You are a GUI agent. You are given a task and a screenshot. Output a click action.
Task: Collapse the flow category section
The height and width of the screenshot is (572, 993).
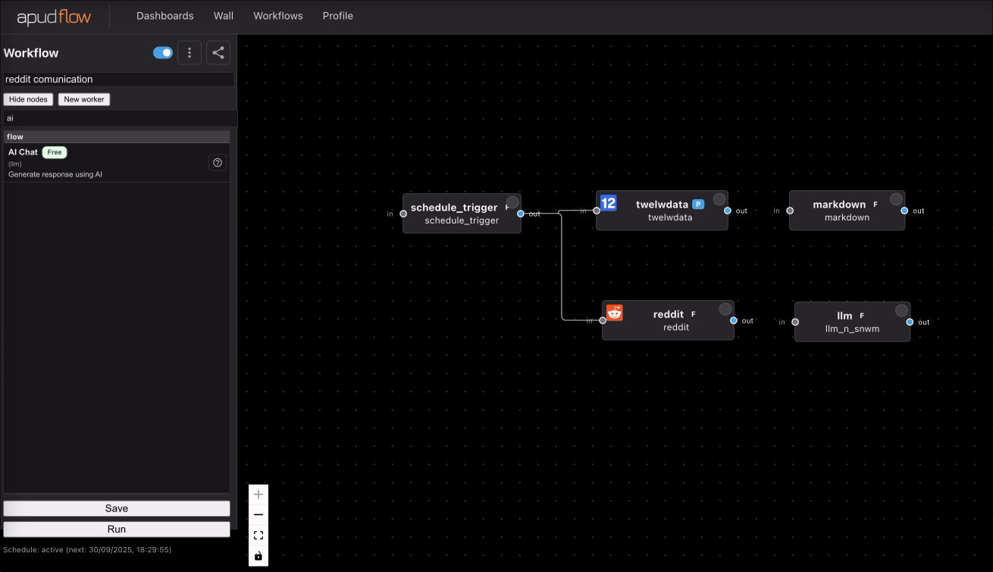tap(117, 136)
